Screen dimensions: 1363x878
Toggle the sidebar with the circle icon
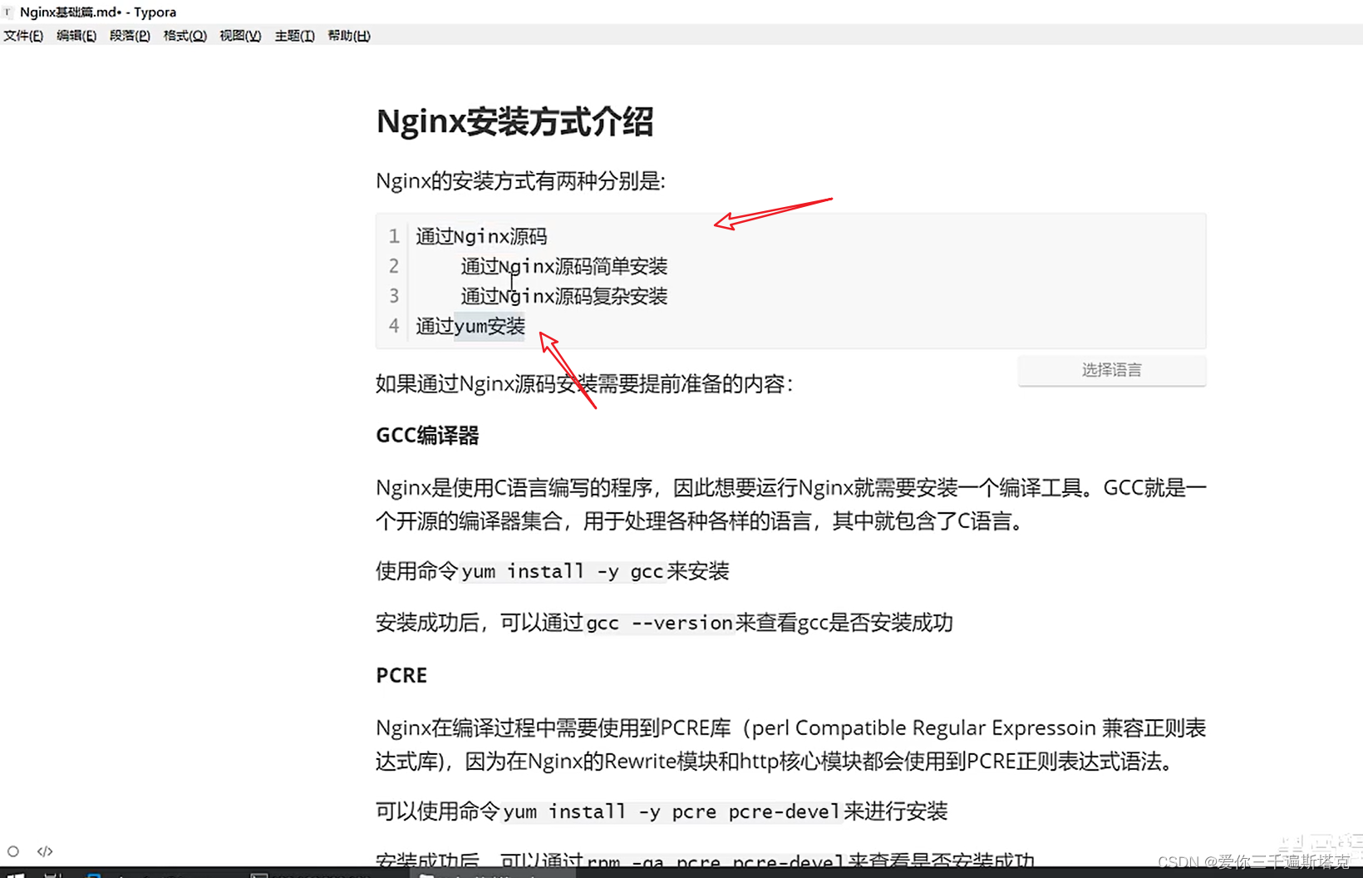pyautogui.click(x=13, y=851)
